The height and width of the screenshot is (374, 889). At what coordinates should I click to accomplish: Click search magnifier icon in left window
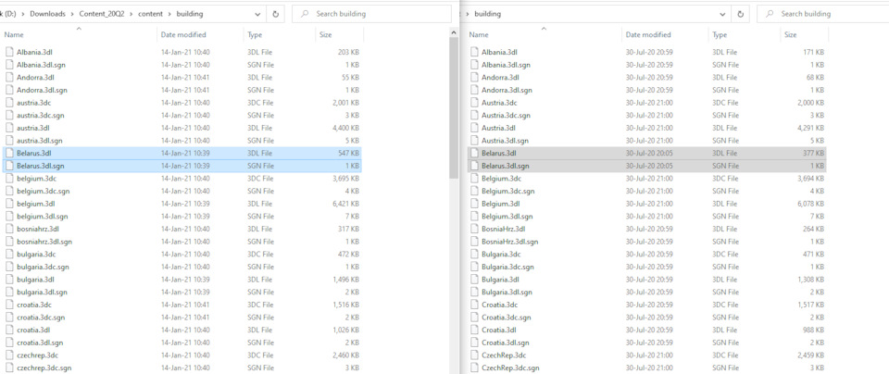click(305, 14)
